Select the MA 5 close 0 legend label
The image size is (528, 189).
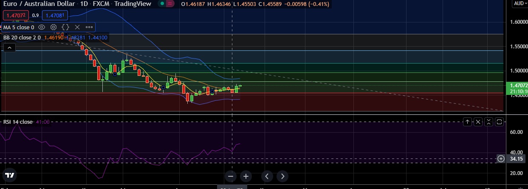click(x=19, y=27)
